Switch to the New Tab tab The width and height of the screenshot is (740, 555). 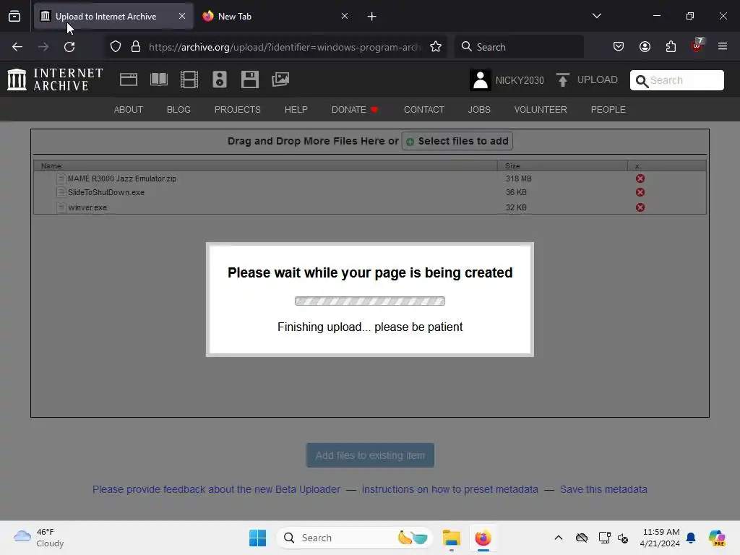[277, 16]
